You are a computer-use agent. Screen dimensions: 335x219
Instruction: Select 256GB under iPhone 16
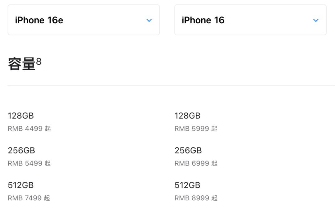(188, 151)
